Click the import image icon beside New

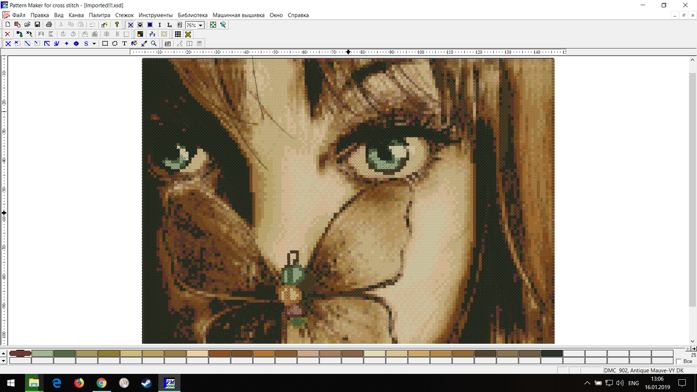pos(17,25)
